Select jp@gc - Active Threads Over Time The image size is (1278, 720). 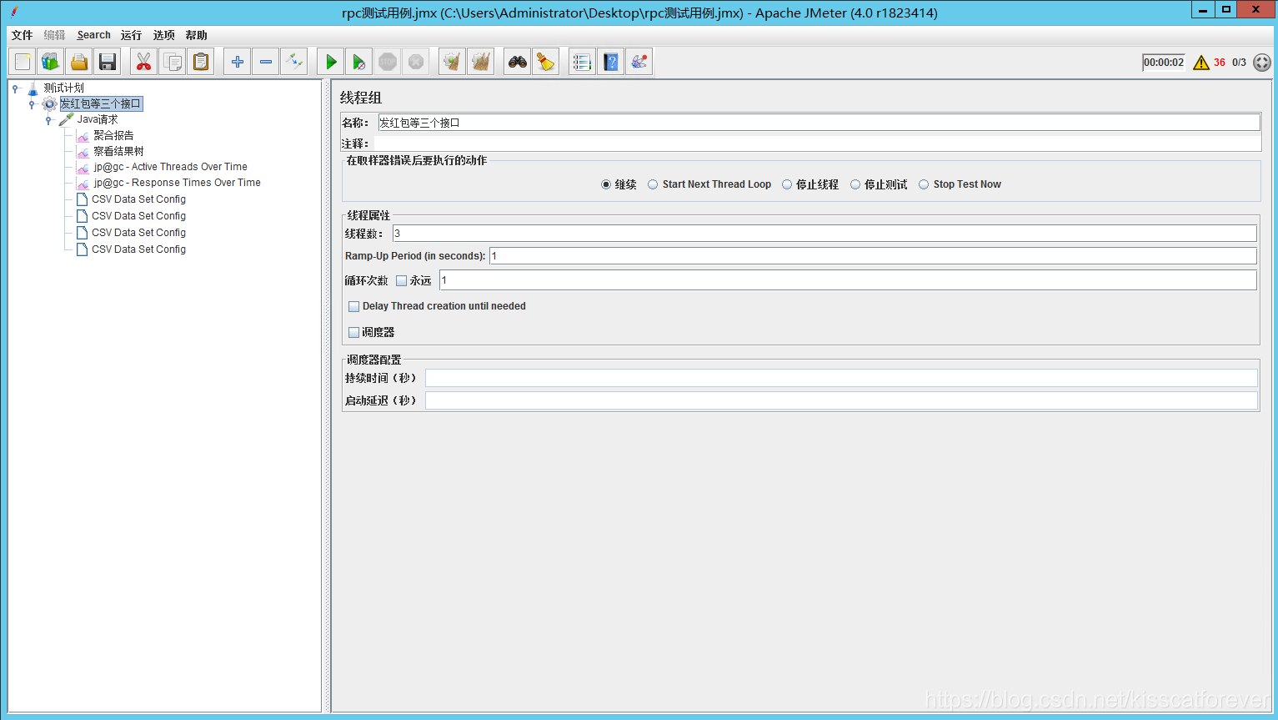(x=170, y=167)
